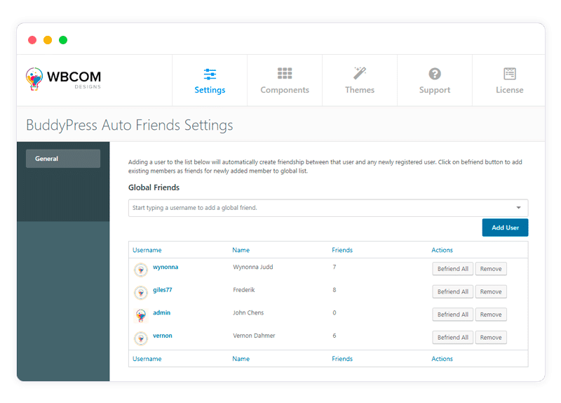Viewport: 561px width, 403px height.
Task: Remove vernon from global friends
Action: tap(491, 338)
